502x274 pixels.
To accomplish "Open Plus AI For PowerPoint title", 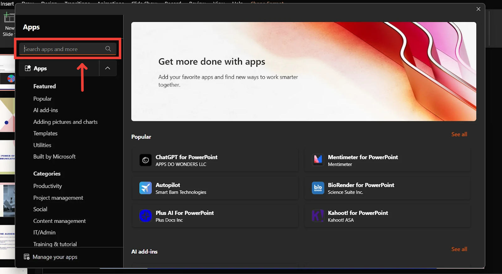I will point(184,213).
